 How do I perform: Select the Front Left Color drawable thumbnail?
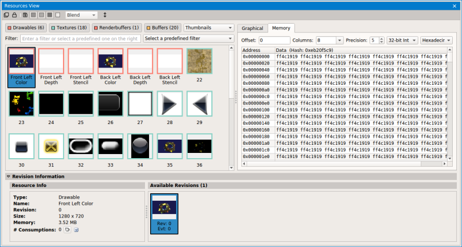pyautogui.click(x=21, y=68)
